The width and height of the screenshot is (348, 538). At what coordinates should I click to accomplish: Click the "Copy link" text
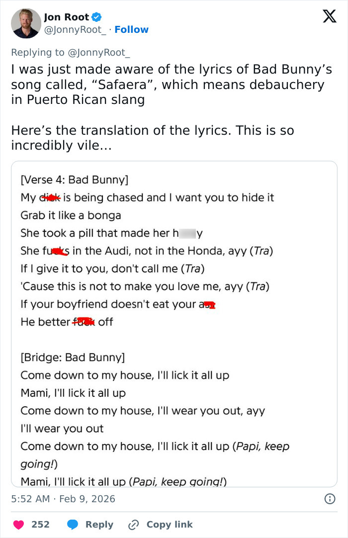point(169,524)
